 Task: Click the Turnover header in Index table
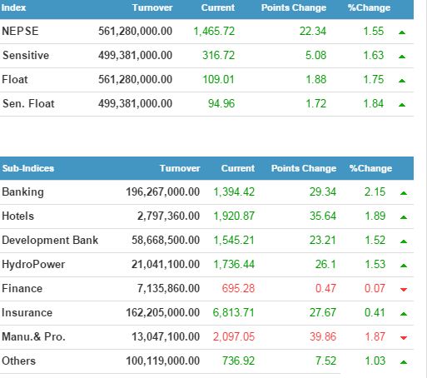coord(152,7)
